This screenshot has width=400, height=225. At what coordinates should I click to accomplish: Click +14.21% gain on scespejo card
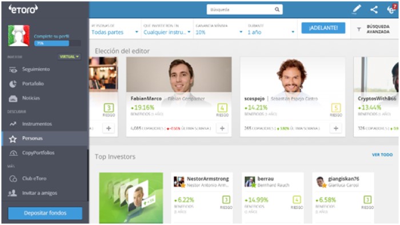(256, 107)
